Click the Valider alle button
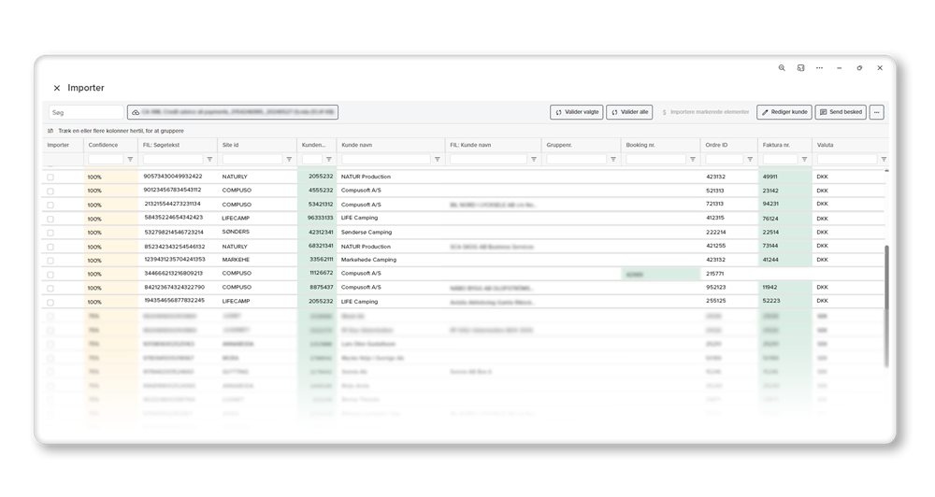Screen dimensions: 935x497 (629, 112)
